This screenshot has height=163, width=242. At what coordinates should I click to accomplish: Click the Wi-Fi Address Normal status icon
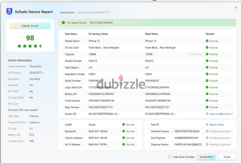123,144
